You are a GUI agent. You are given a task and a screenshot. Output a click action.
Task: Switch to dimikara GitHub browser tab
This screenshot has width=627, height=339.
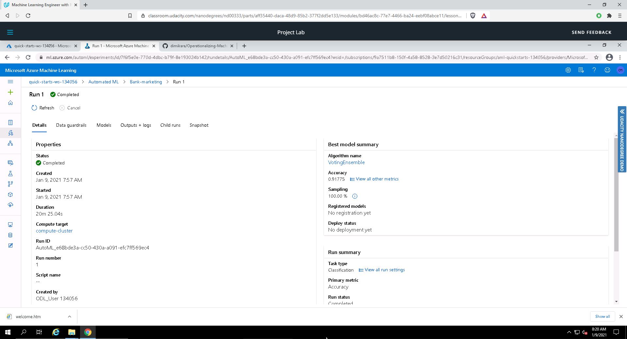198,46
